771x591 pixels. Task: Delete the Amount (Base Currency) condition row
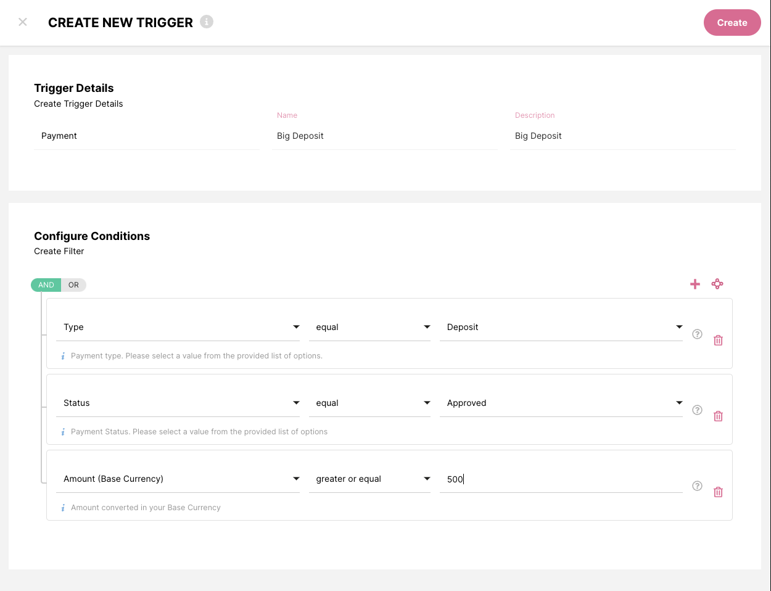718,492
